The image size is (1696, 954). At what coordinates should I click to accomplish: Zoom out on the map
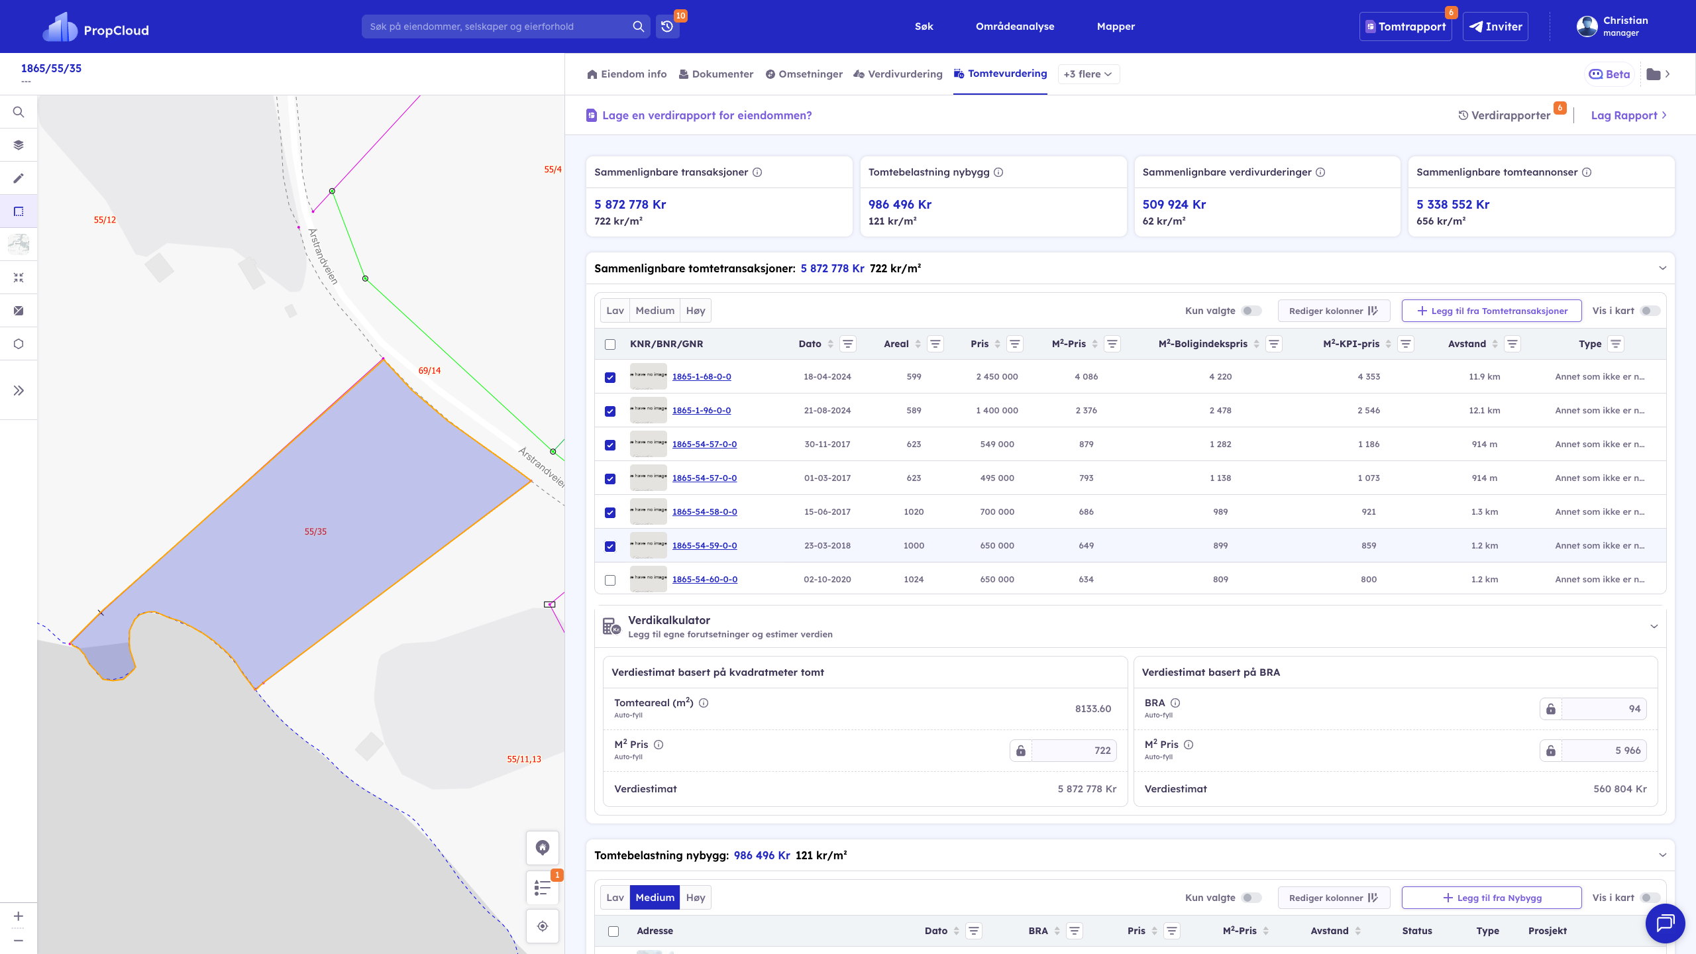pyautogui.click(x=19, y=940)
